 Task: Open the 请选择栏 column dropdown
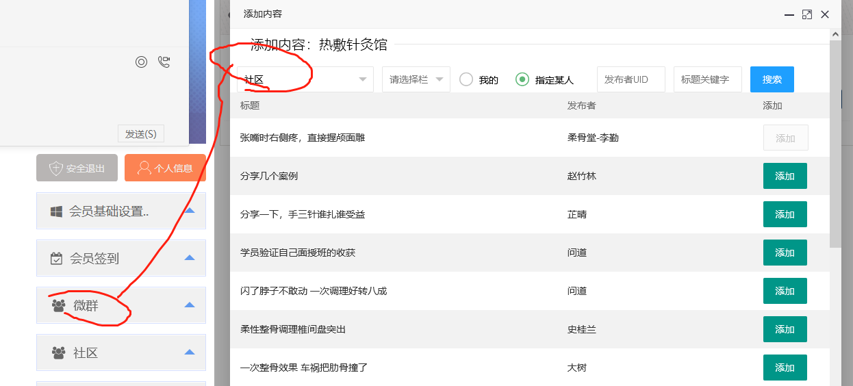click(416, 79)
